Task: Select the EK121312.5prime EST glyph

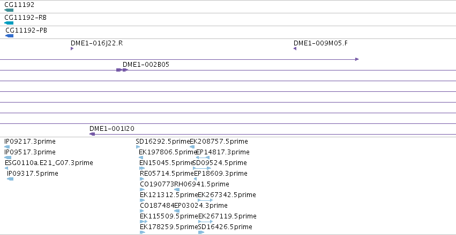Action: [x=142, y=200]
